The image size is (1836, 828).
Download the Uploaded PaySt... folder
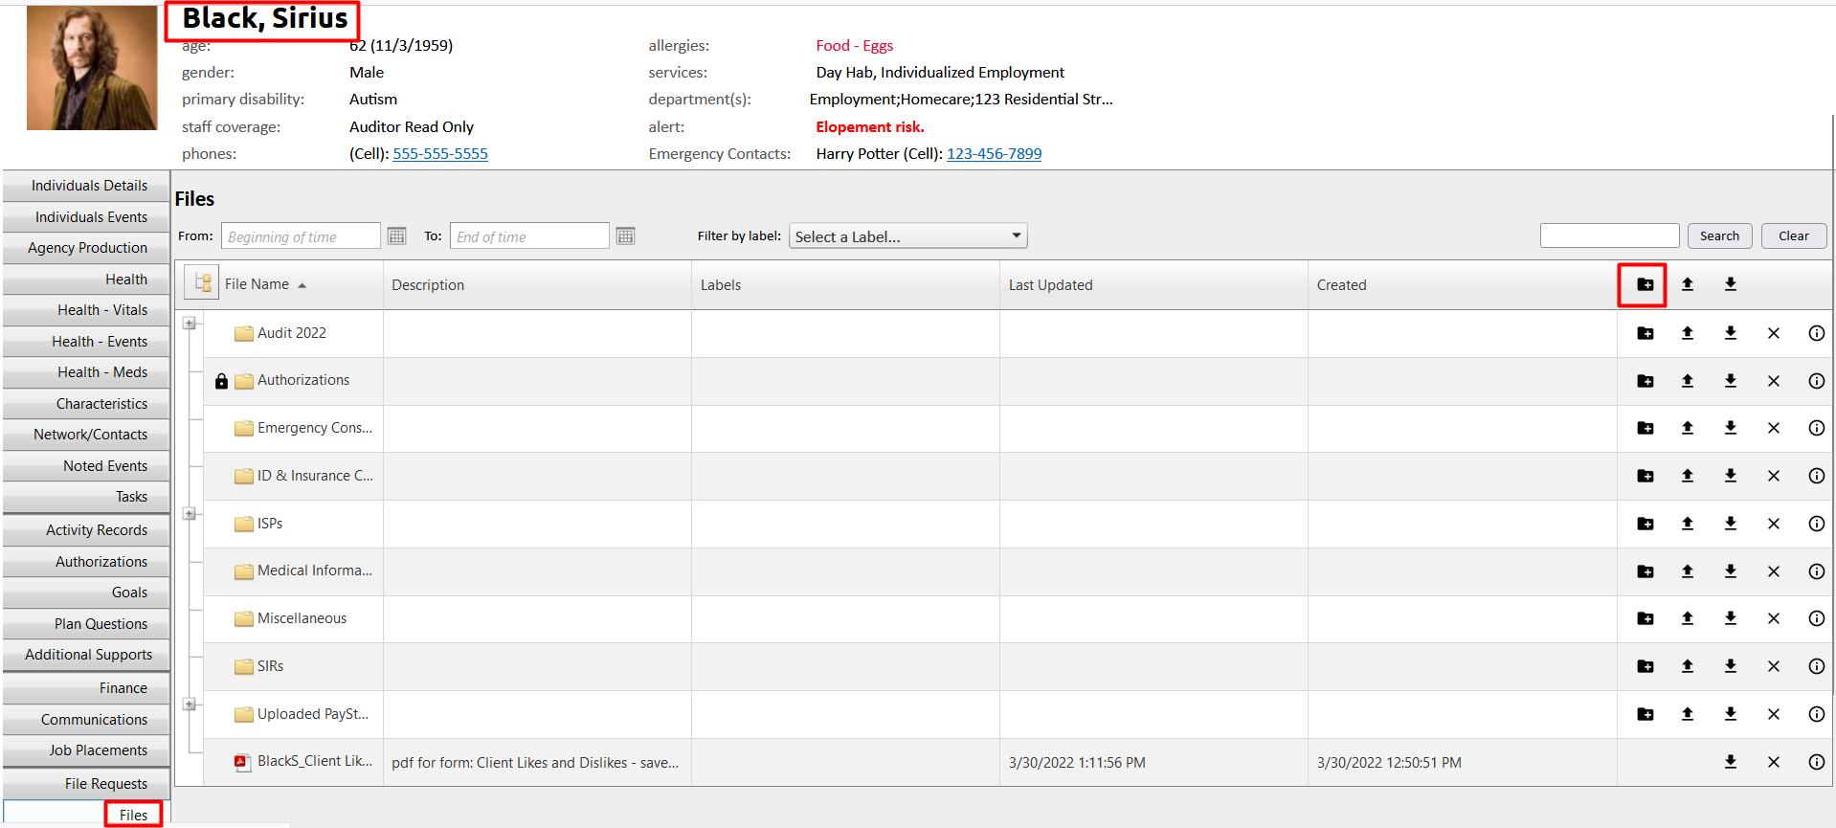click(x=1731, y=714)
